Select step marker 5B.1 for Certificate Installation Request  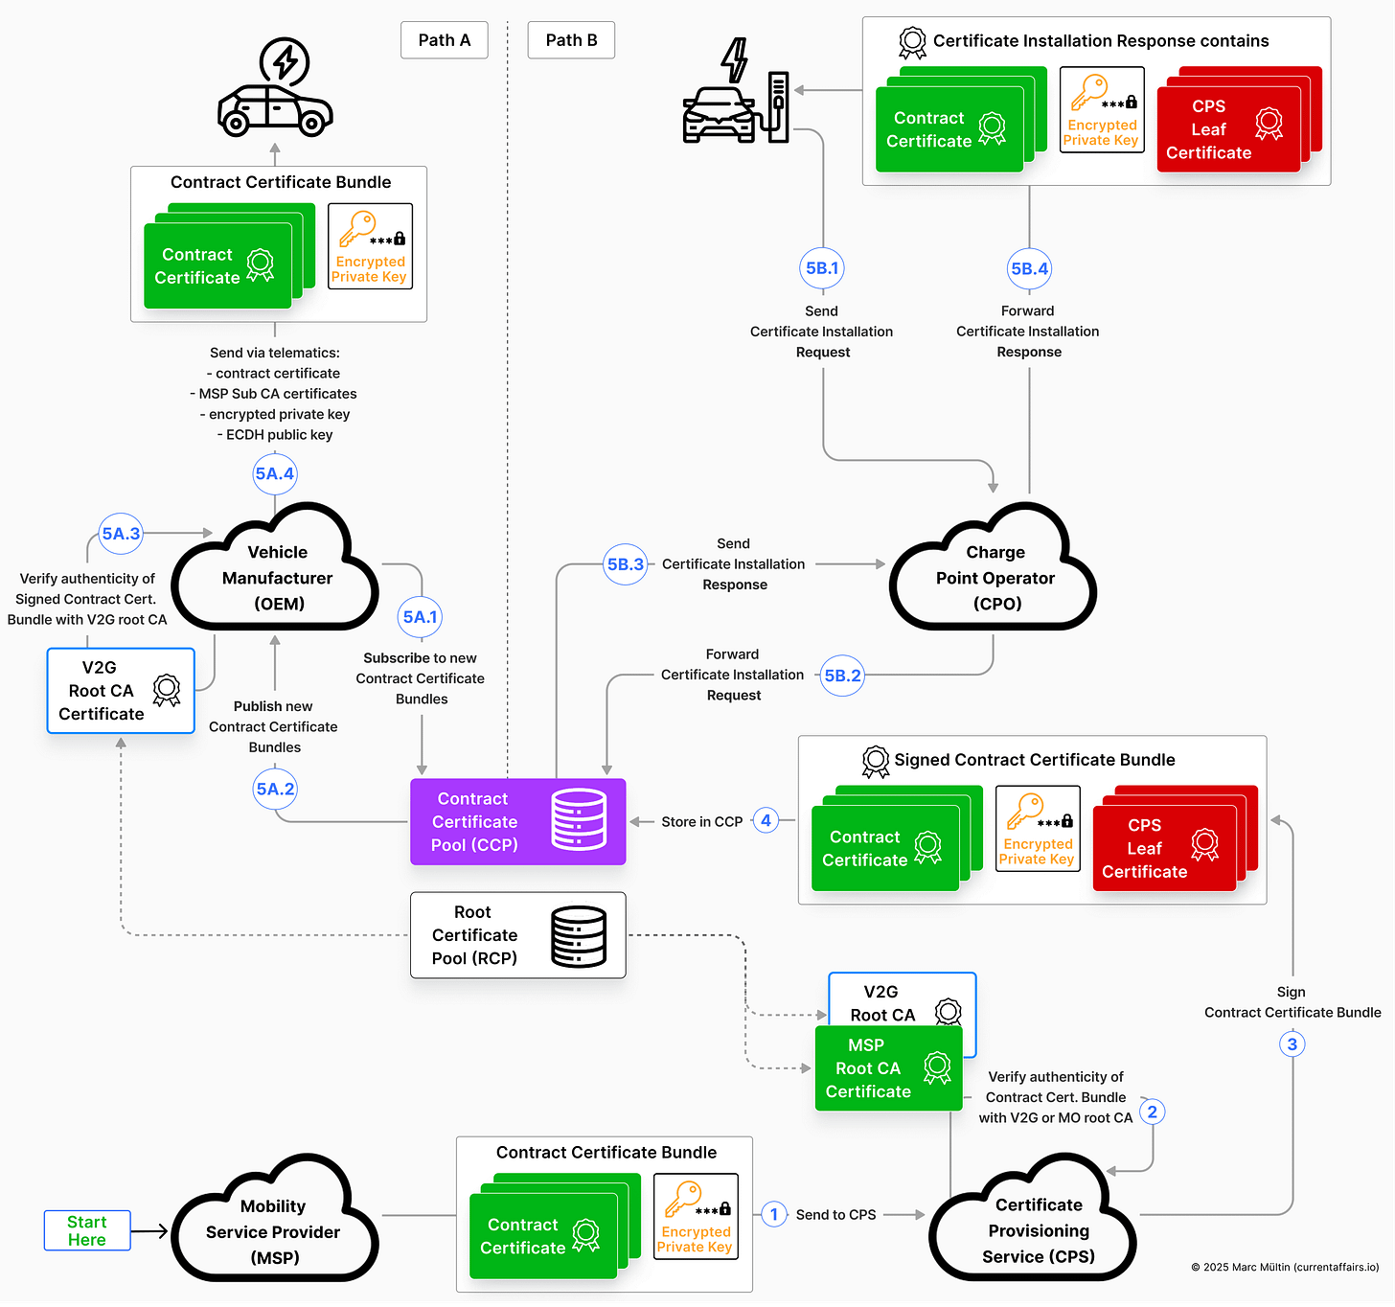(x=821, y=268)
